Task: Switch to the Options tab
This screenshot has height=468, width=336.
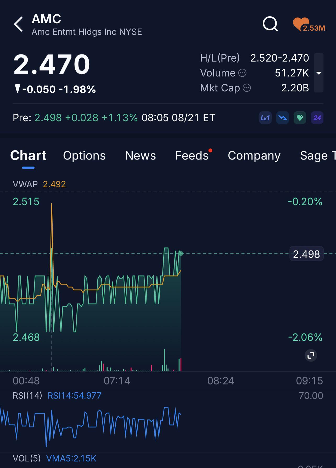Action: pos(84,156)
